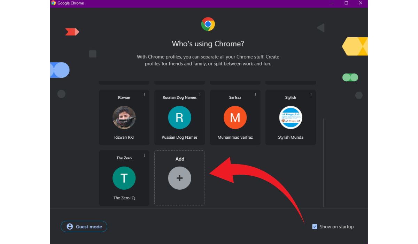Click the Chrome logo above the heading
The width and height of the screenshot is (418, 244).
(x=208, y=24)
